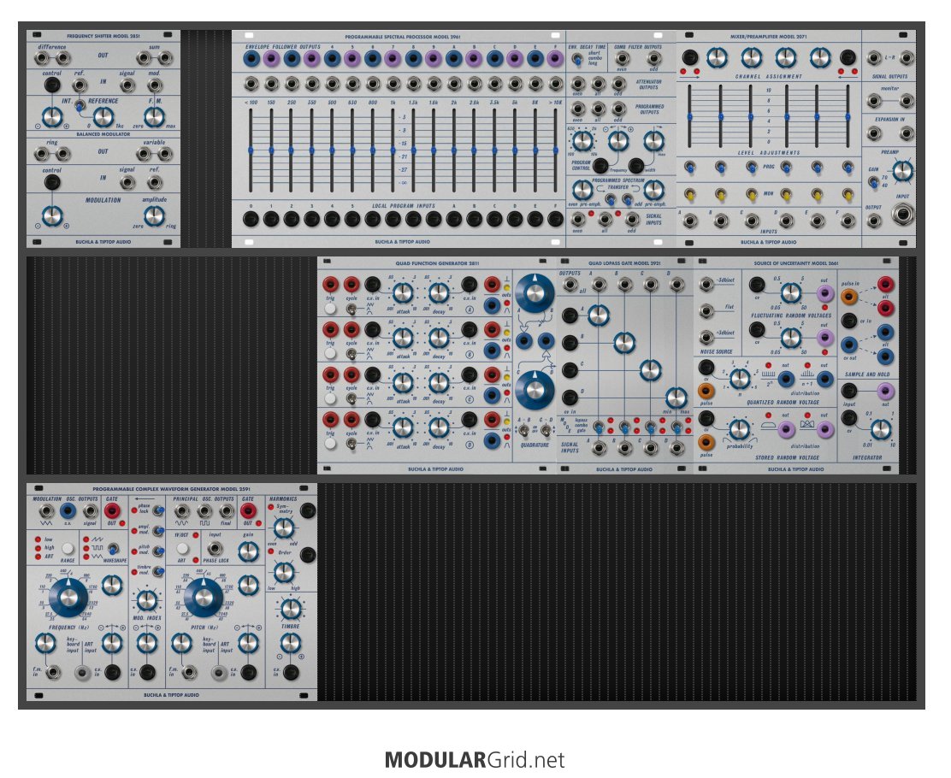Click the decay knob in Function Generator row B
951x778 pixels.
point(439,338)
